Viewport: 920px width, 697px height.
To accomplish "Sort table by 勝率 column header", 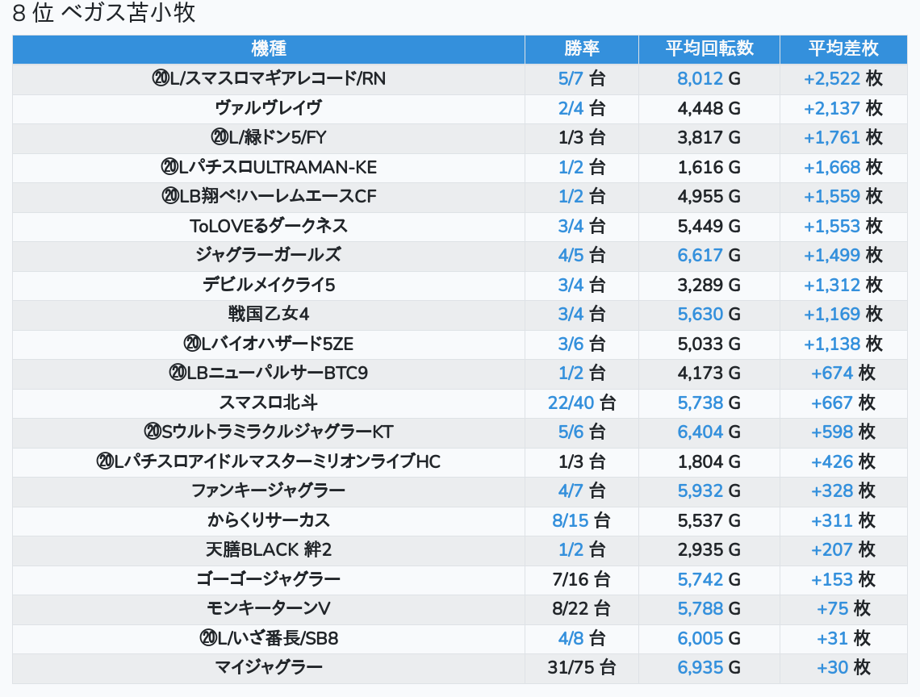I will click(581, 48).
